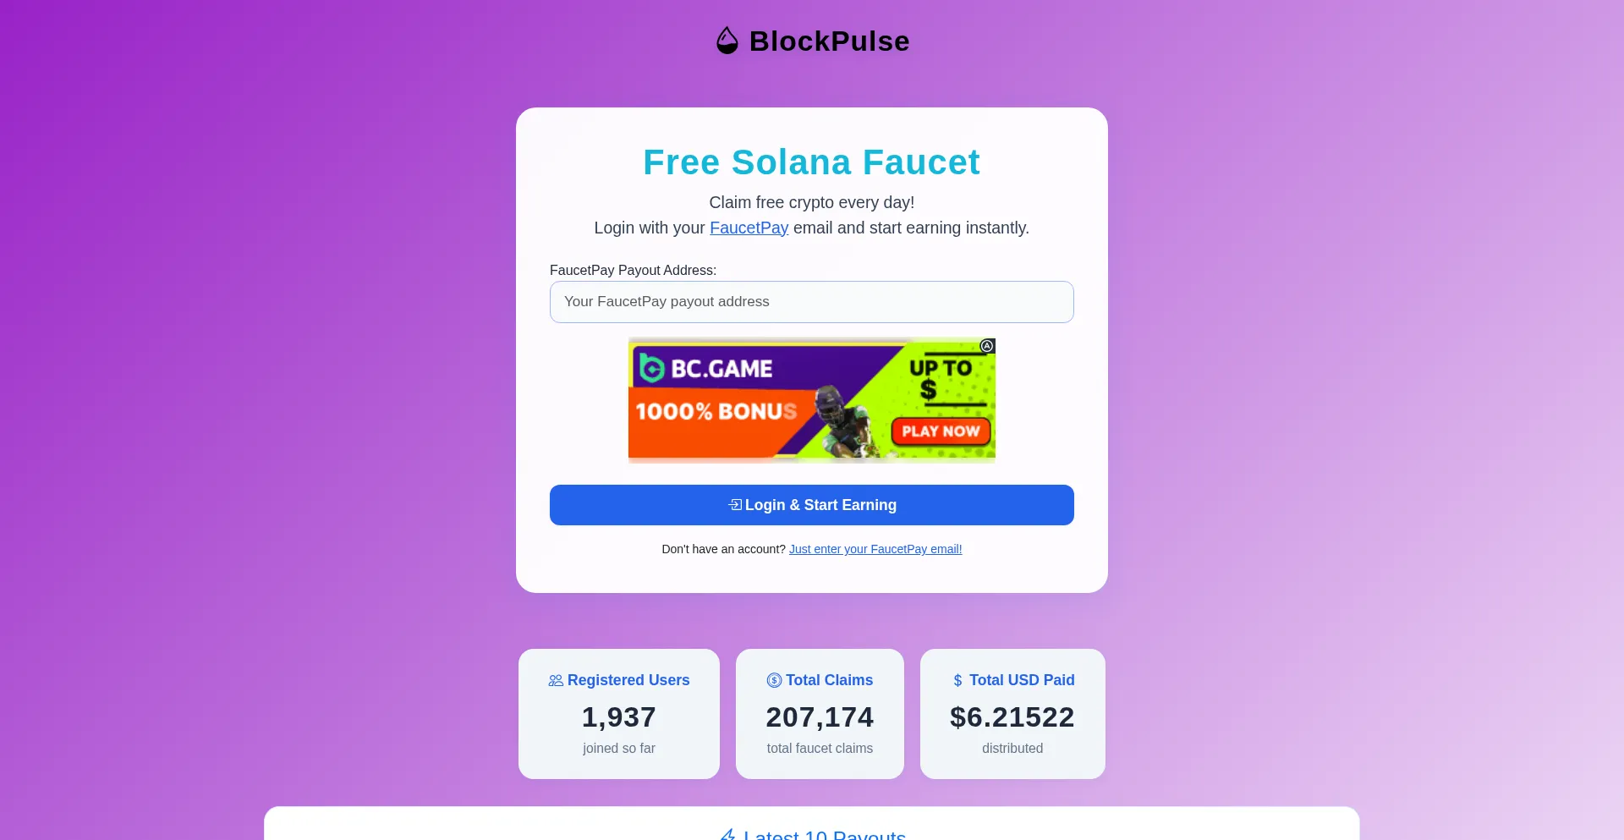Click the Just enter your FaucetPay email link
1624x840 pixels.
[875, 549]
